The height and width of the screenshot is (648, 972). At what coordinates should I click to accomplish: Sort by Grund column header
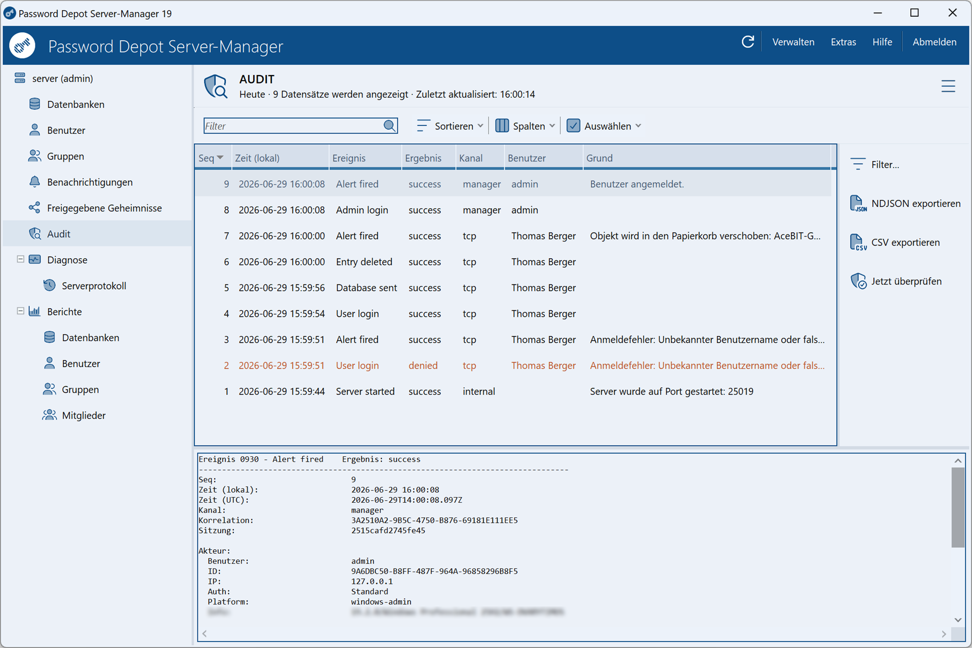tap(707, 157)
